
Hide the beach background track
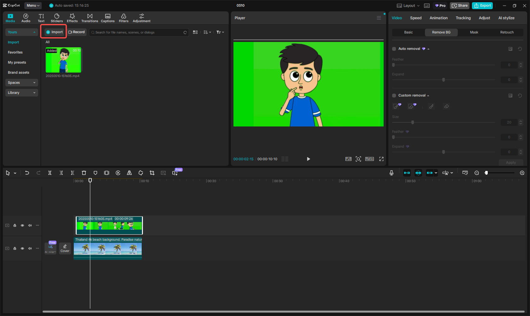(22, 249)
